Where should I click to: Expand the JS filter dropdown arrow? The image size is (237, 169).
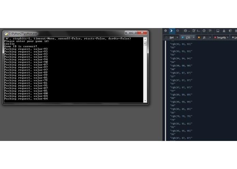(x=210, y=37)
